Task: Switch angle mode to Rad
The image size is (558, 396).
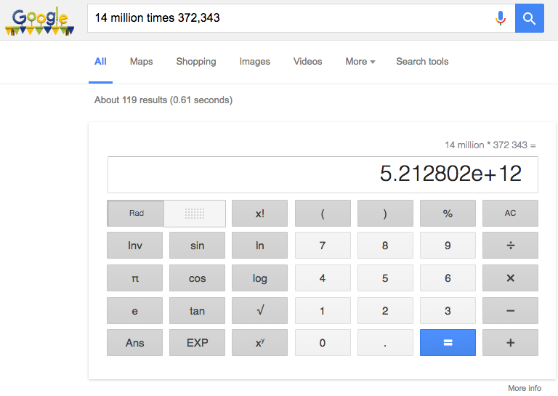Action: (137, 214)
